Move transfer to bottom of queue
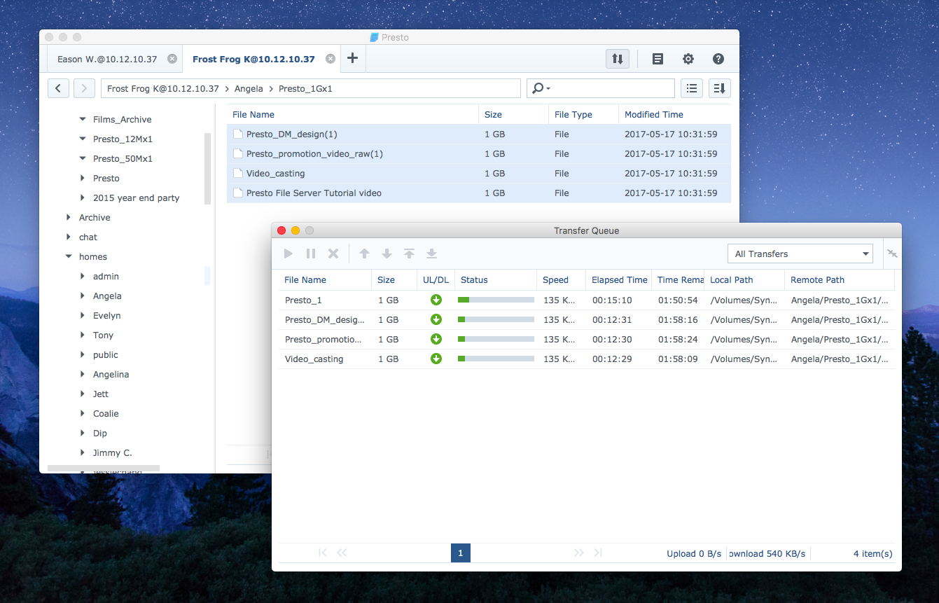Screen dimensions: 939x603 pyautogui.click(x=431, y=254)
